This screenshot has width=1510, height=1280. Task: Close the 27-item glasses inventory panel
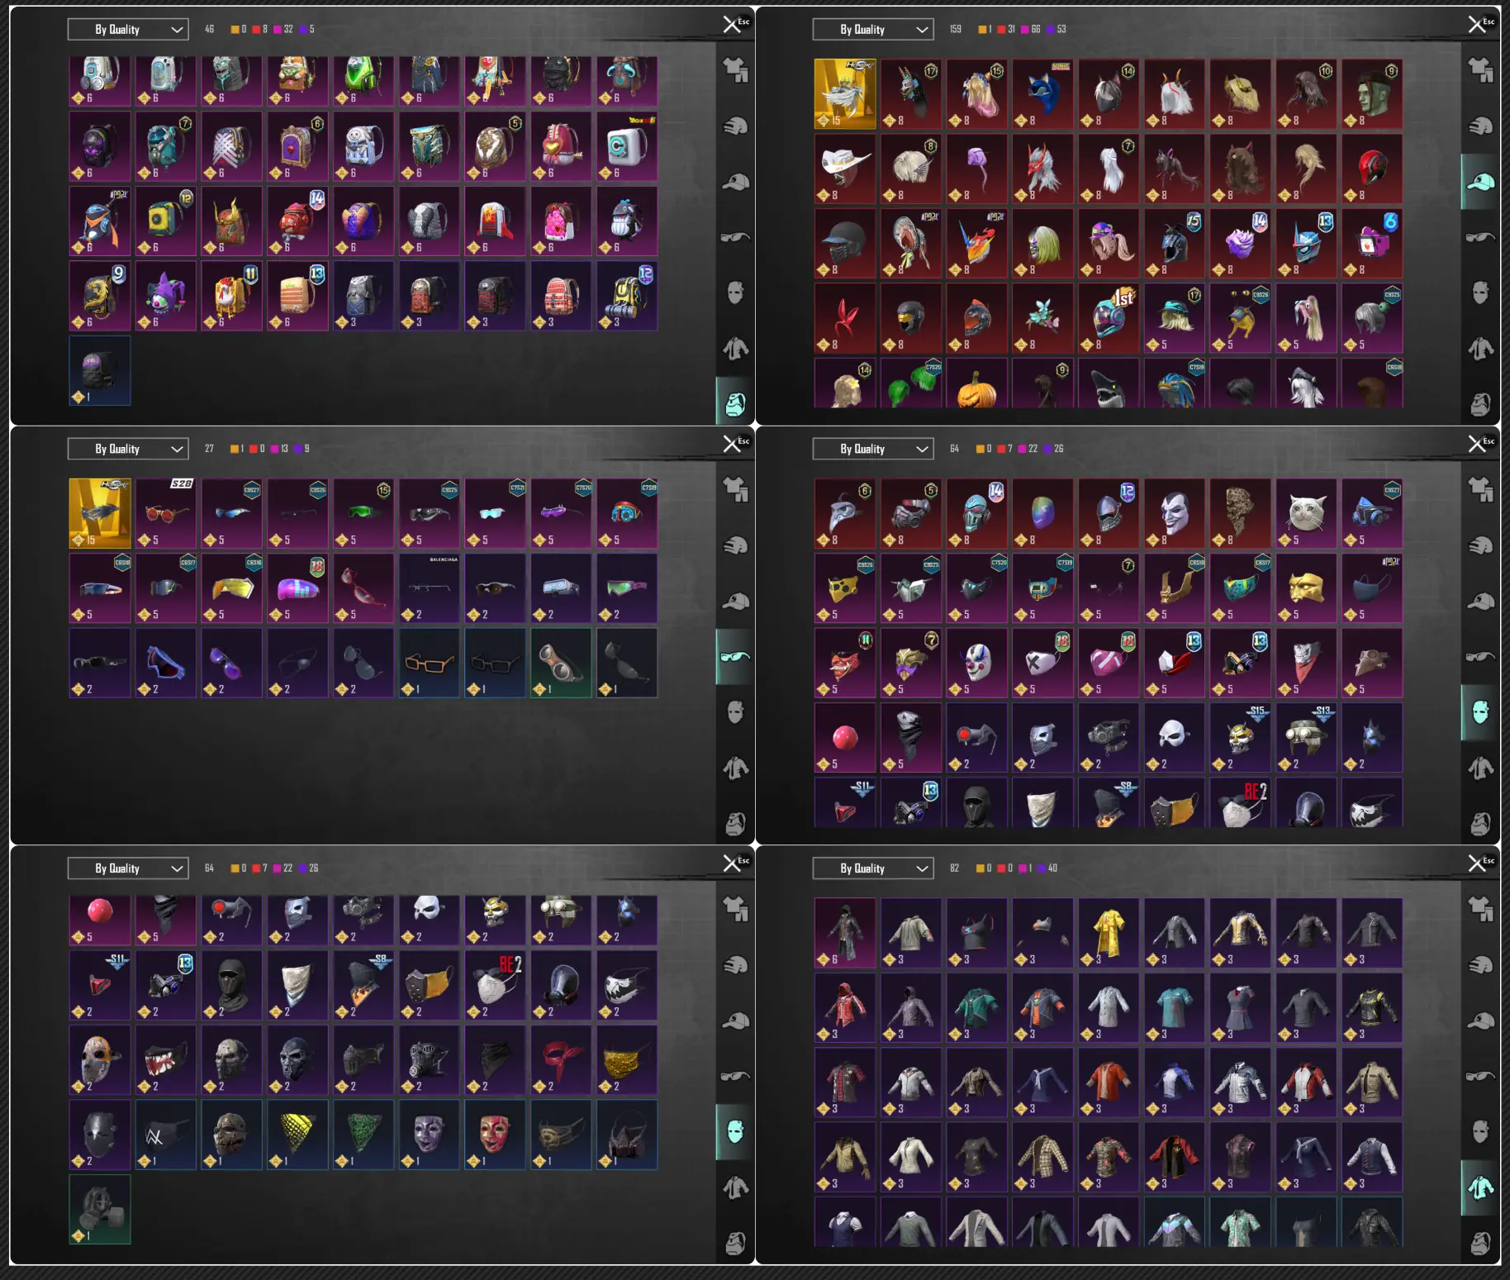[731, 445]
